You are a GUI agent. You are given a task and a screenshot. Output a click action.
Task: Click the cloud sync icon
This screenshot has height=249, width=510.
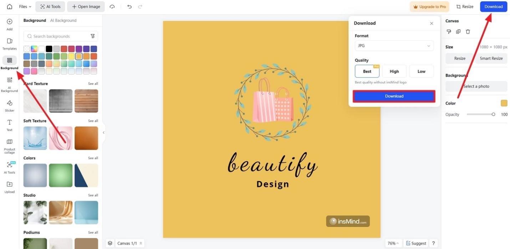pos(112,6)
